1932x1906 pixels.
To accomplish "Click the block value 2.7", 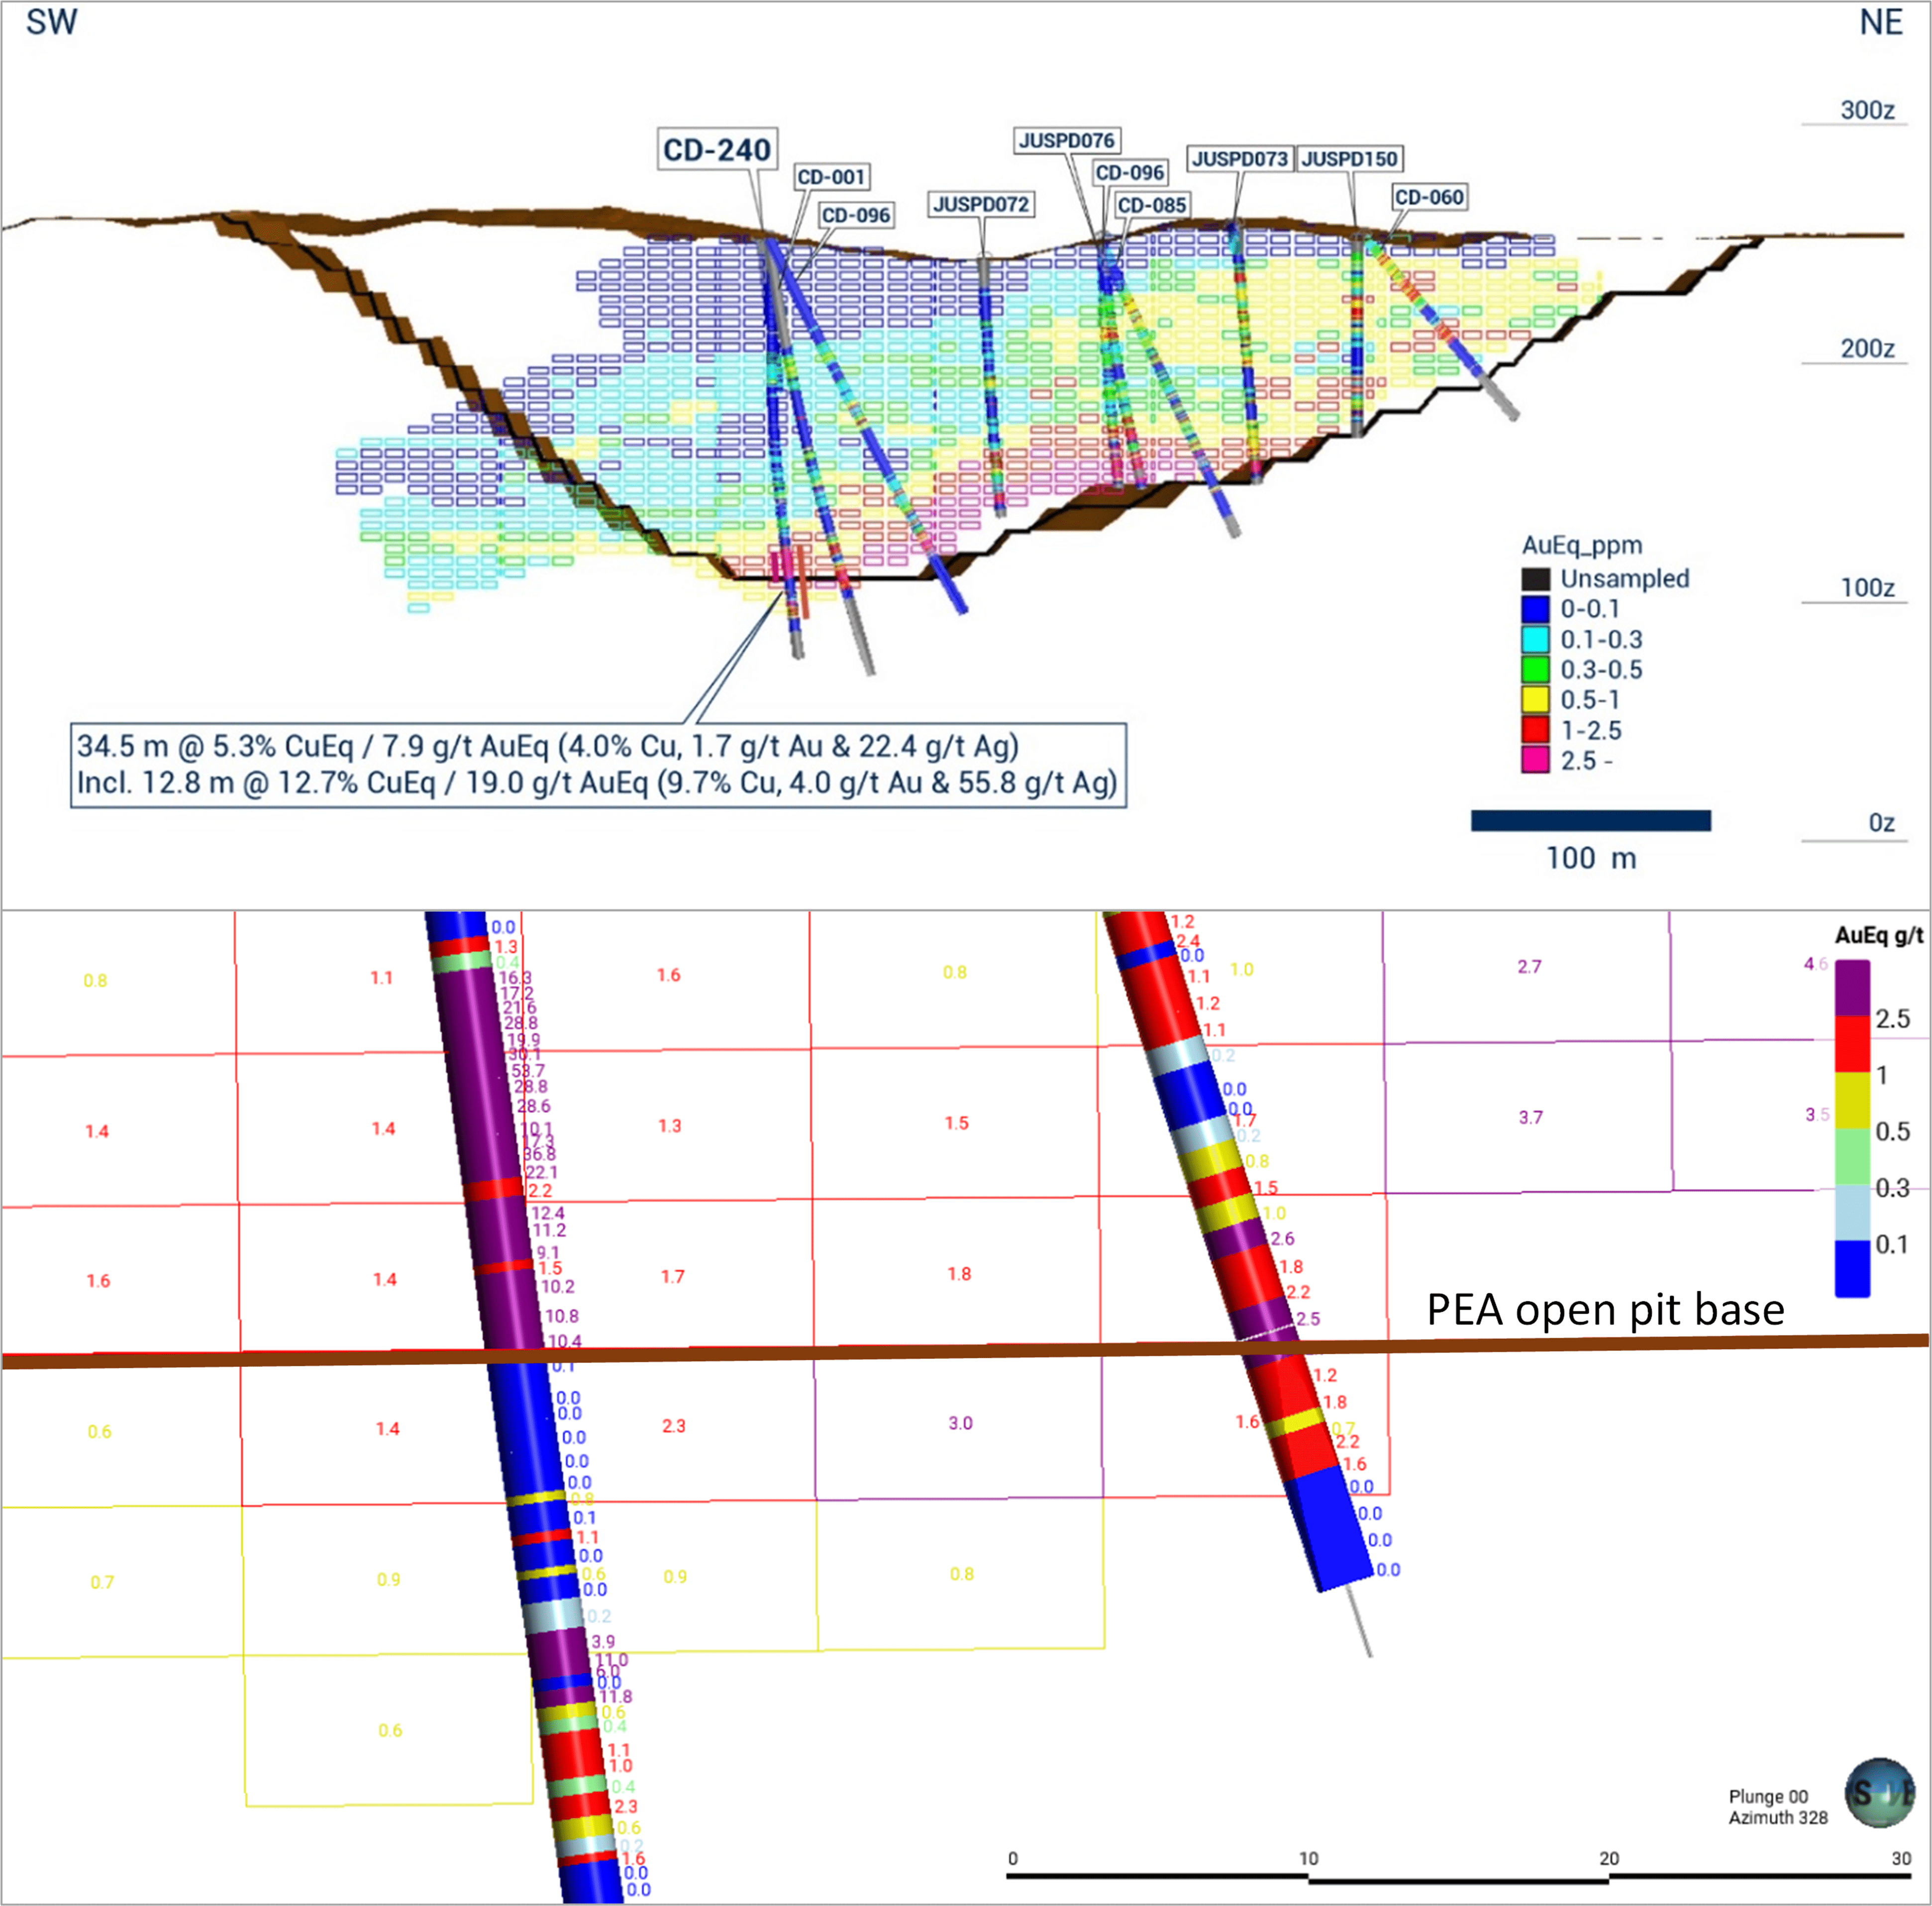I will pyautogui.click(x=1529, y=967).
